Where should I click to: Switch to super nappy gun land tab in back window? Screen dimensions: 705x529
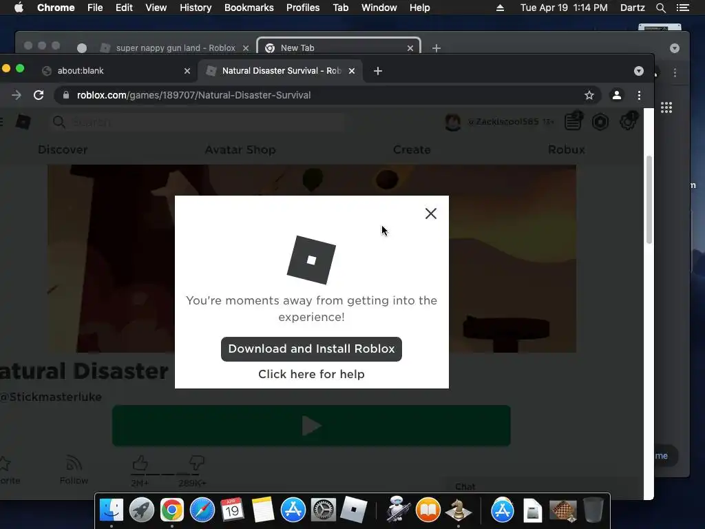pos(176,48)
